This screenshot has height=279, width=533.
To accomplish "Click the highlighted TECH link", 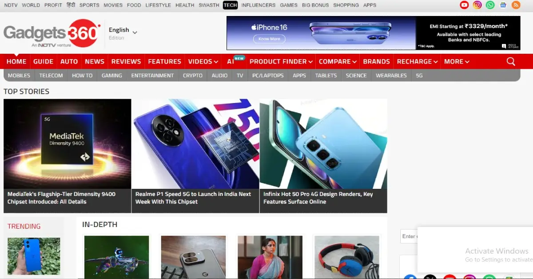I will [x=230, y=5].
